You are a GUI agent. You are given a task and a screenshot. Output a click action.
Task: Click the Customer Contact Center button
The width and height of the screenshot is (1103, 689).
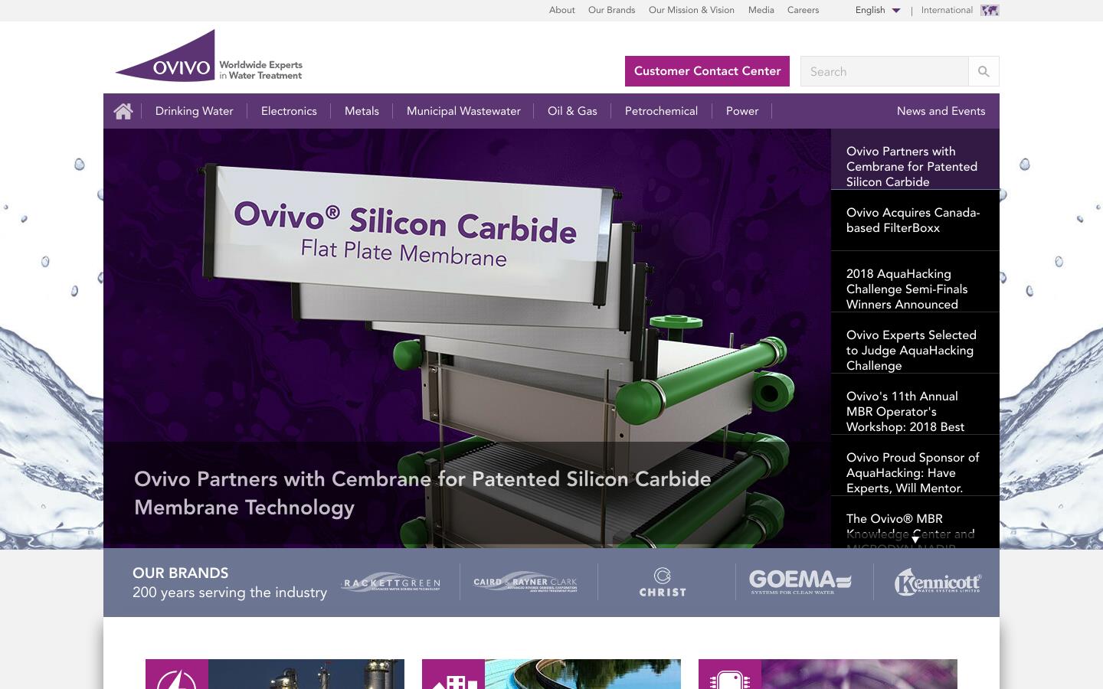[x=706, y=71]
